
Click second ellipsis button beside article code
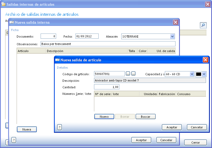click(133, 74)
